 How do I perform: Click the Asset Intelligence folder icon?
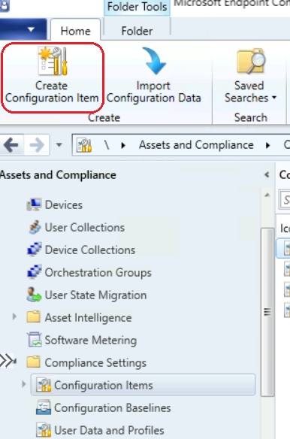point(33,317)
